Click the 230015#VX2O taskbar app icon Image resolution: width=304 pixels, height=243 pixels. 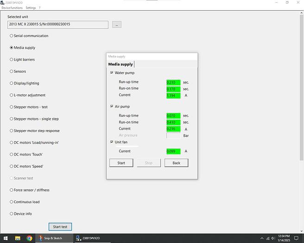[x=88, y=238]
